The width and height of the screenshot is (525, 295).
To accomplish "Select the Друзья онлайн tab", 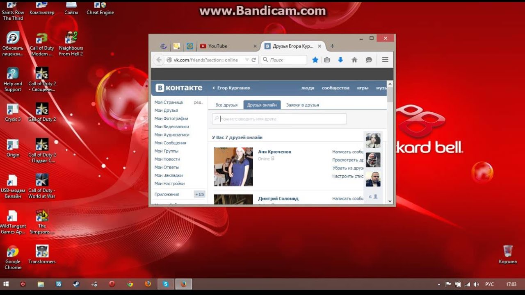I will click(262, 105).
